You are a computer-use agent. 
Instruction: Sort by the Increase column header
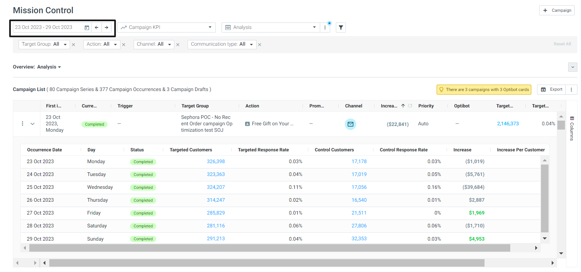click(389, 106)
